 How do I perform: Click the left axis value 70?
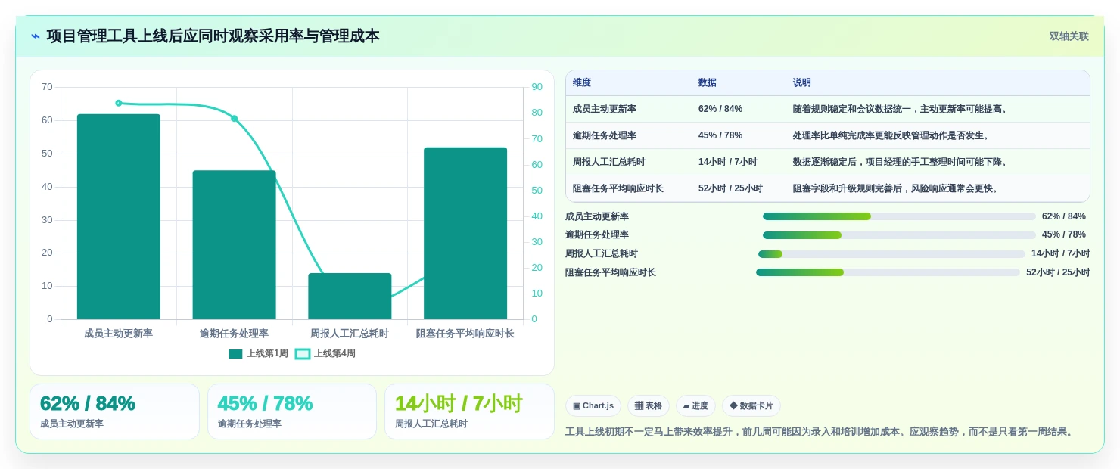click(x=47, y=87)
